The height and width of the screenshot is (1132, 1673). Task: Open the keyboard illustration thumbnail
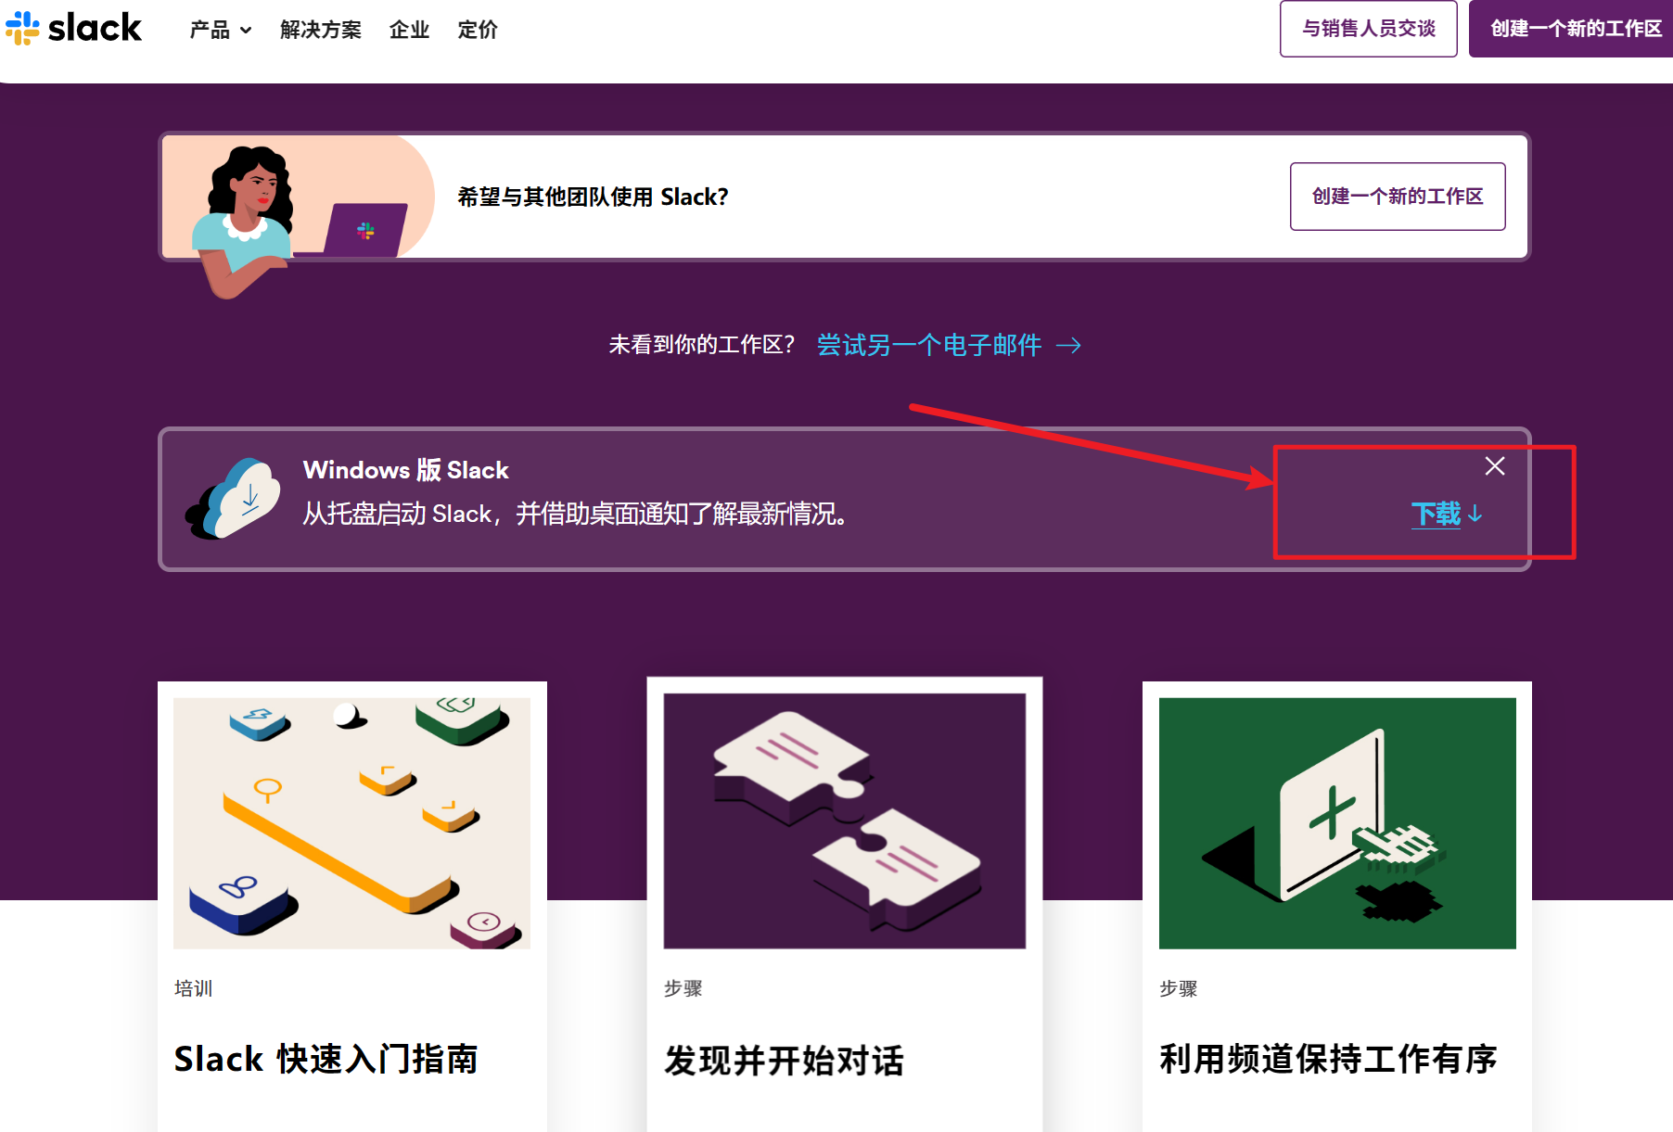352,823
